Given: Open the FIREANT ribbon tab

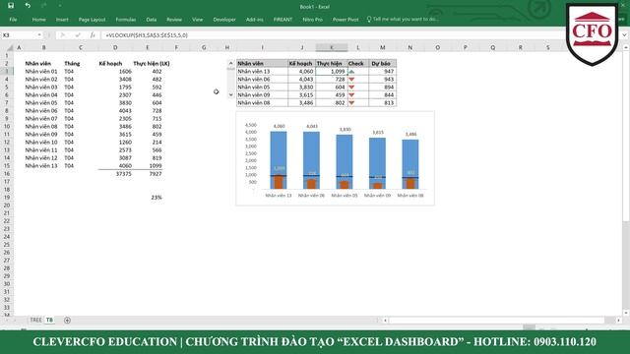Looking at the screenshot, I should click(x=283, y=20).
